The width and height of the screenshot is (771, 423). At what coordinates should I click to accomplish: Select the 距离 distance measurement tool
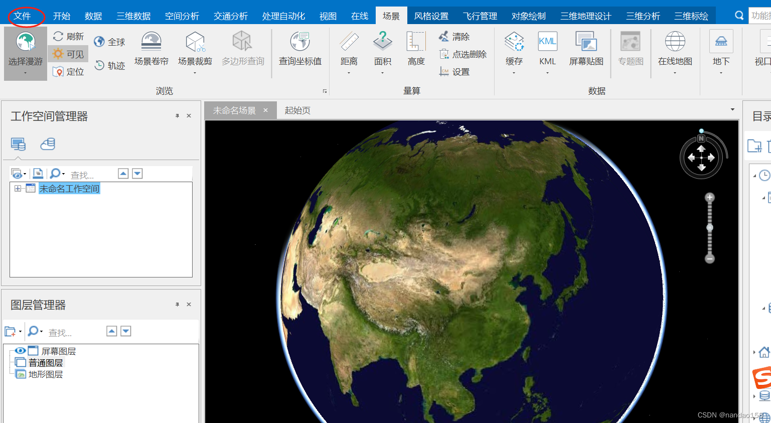[x=349, y=48]
